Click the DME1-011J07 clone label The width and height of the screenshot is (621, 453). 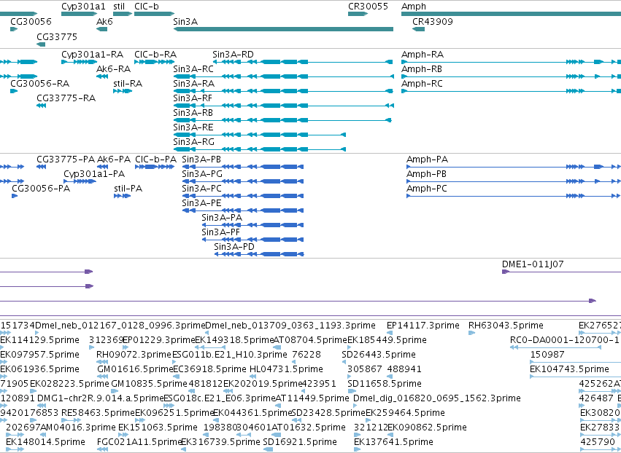point(533,264)
